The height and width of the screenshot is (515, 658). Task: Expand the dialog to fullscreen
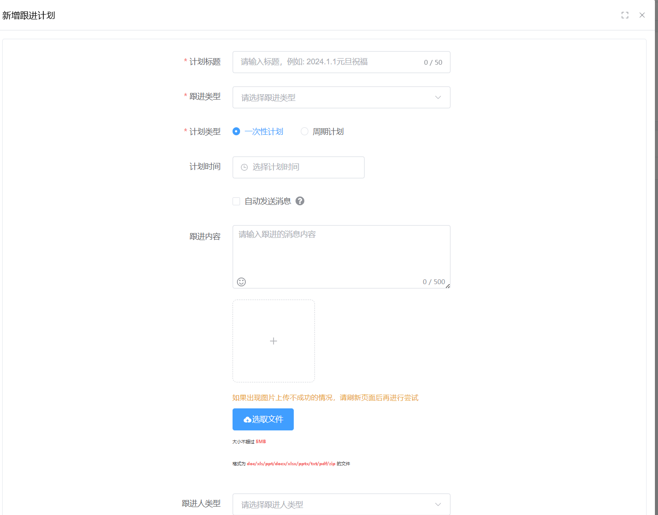click(625, 15)
